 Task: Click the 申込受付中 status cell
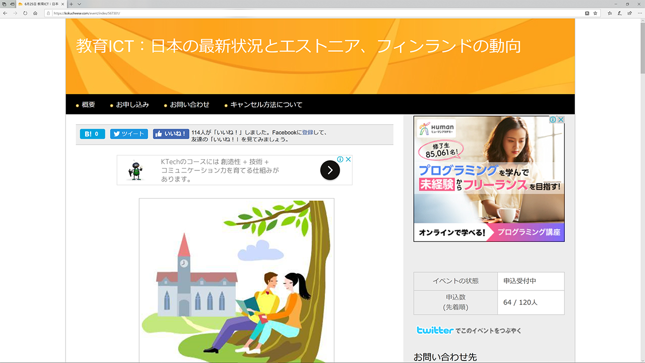(531, 281)
